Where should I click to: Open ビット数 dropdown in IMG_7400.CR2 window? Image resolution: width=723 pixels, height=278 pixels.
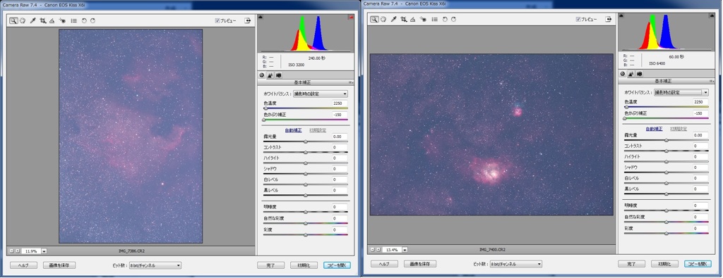tap(516, 264)
